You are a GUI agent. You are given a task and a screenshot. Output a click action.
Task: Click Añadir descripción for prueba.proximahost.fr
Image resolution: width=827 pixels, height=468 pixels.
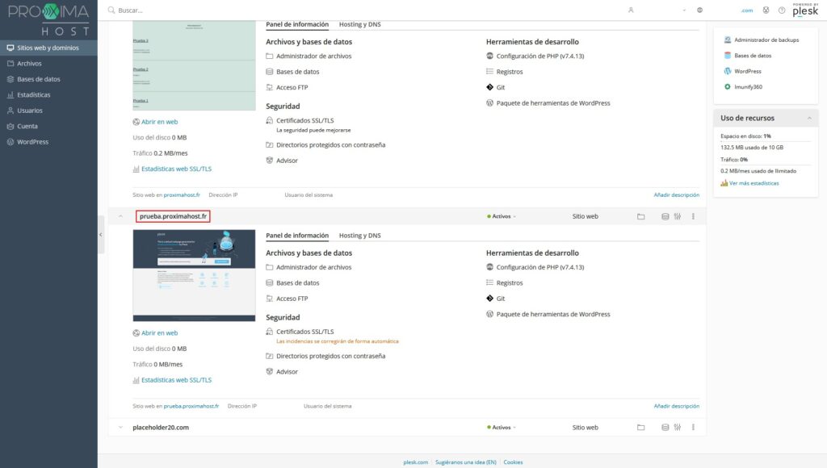pyautogui.click(x=677, y=407)
